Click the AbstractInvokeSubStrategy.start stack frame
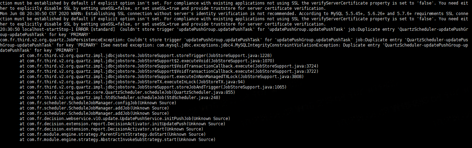The height and width of the screenshot is (148, 472). 117,139
